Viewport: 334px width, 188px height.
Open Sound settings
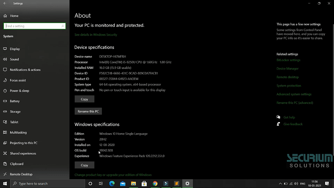[14, 59]
